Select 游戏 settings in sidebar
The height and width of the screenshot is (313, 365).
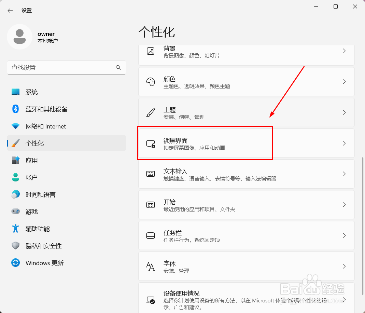click(31, 212)
